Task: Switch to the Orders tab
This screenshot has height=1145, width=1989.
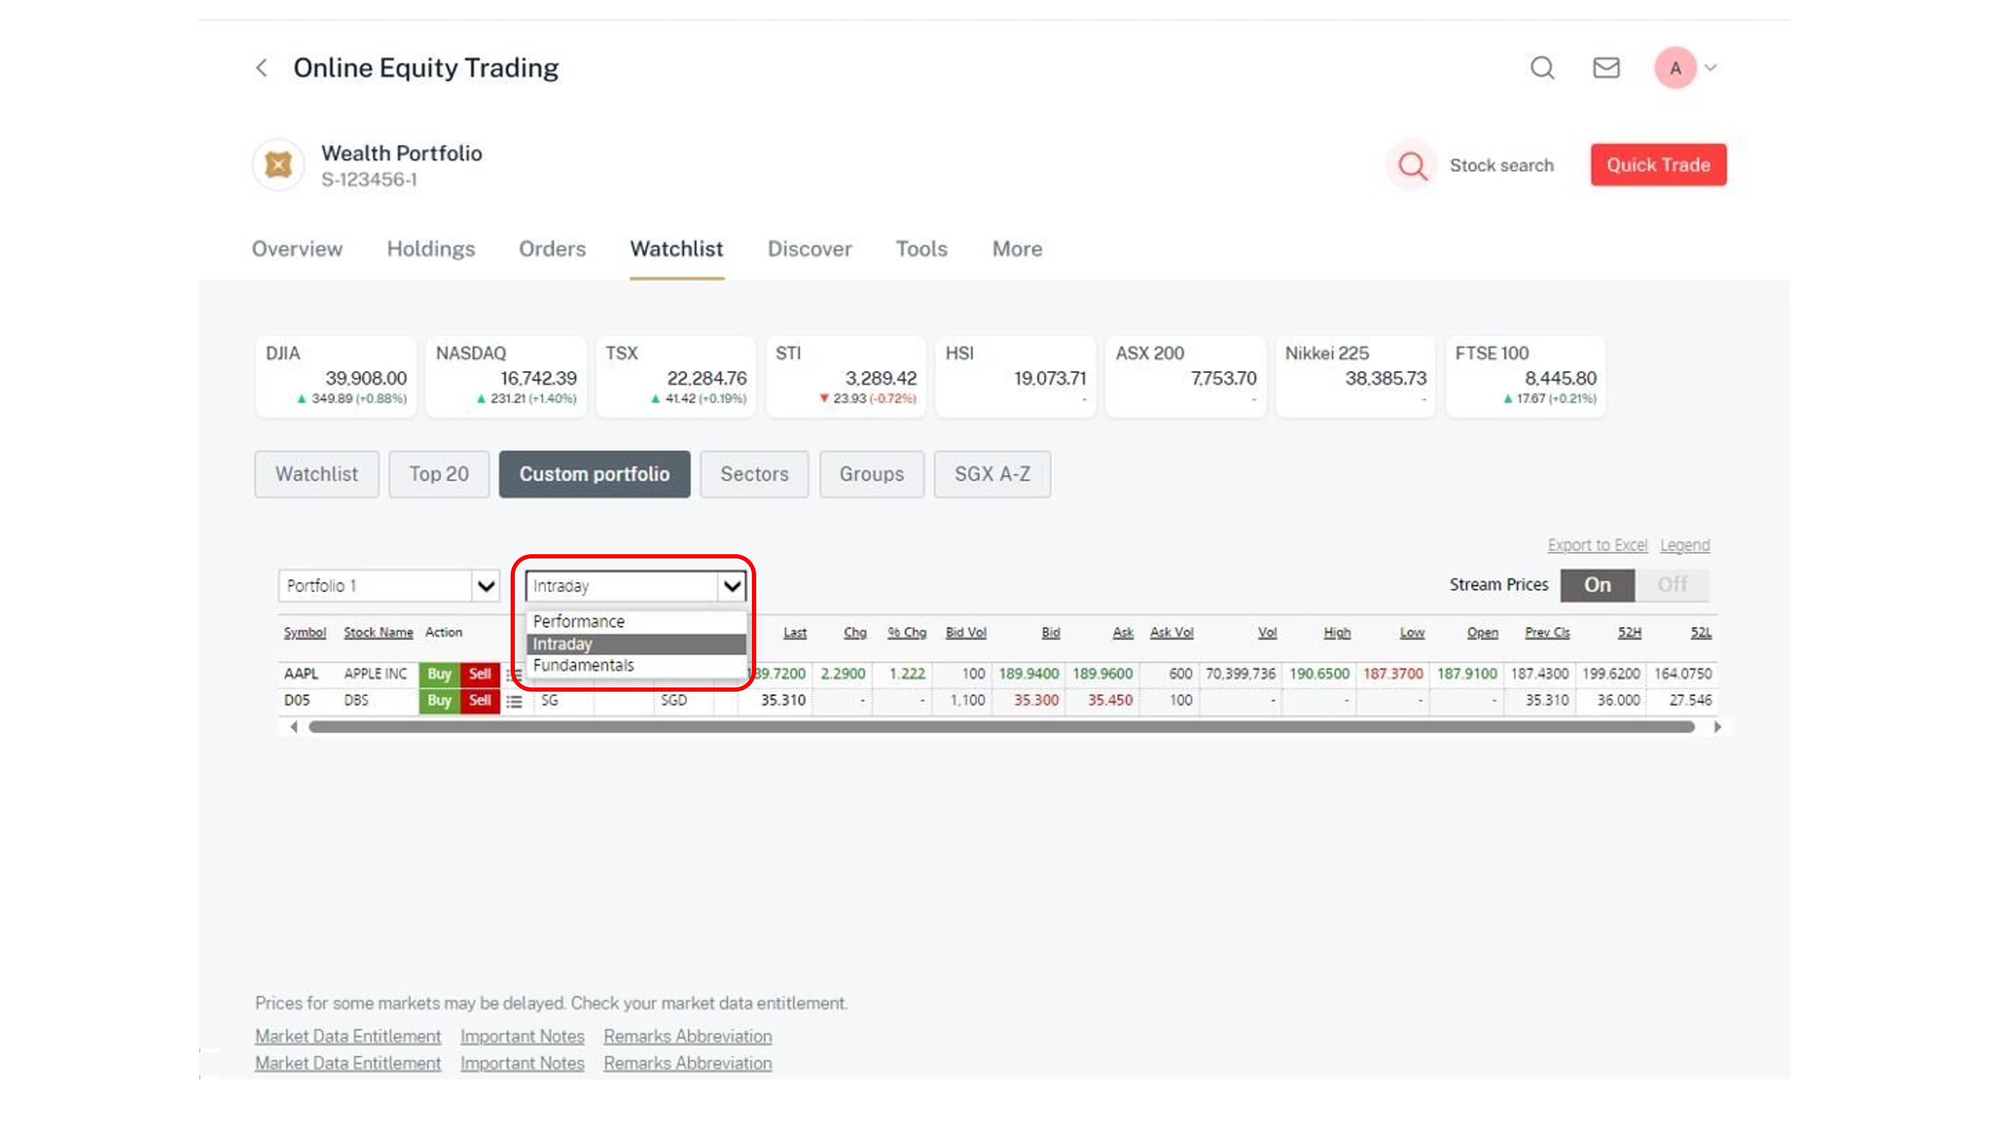Action: 551,249
